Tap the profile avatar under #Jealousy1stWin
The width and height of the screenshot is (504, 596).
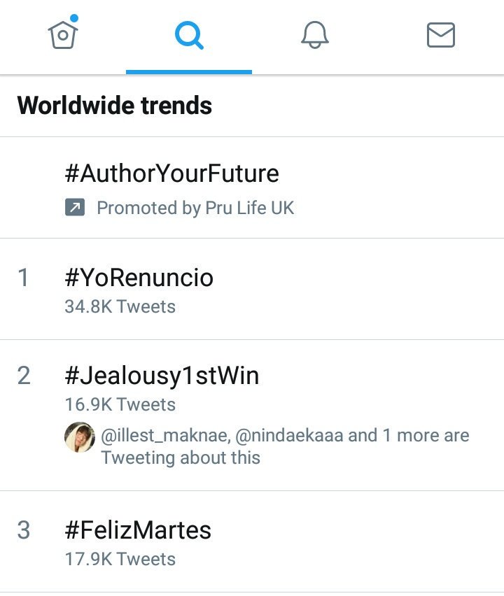click(79, 437)
